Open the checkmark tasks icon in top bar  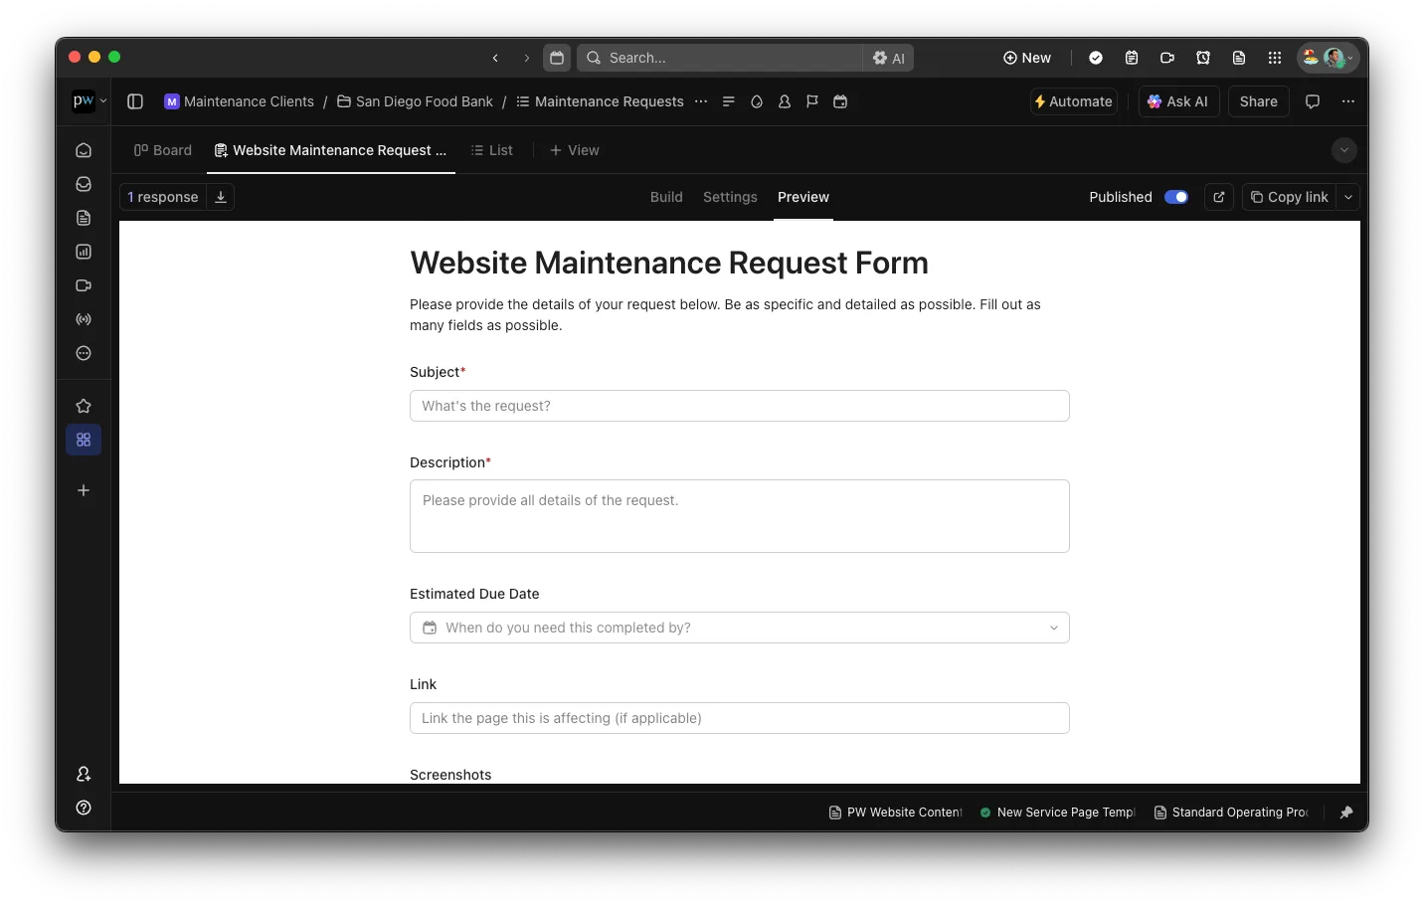(1096, 58)
